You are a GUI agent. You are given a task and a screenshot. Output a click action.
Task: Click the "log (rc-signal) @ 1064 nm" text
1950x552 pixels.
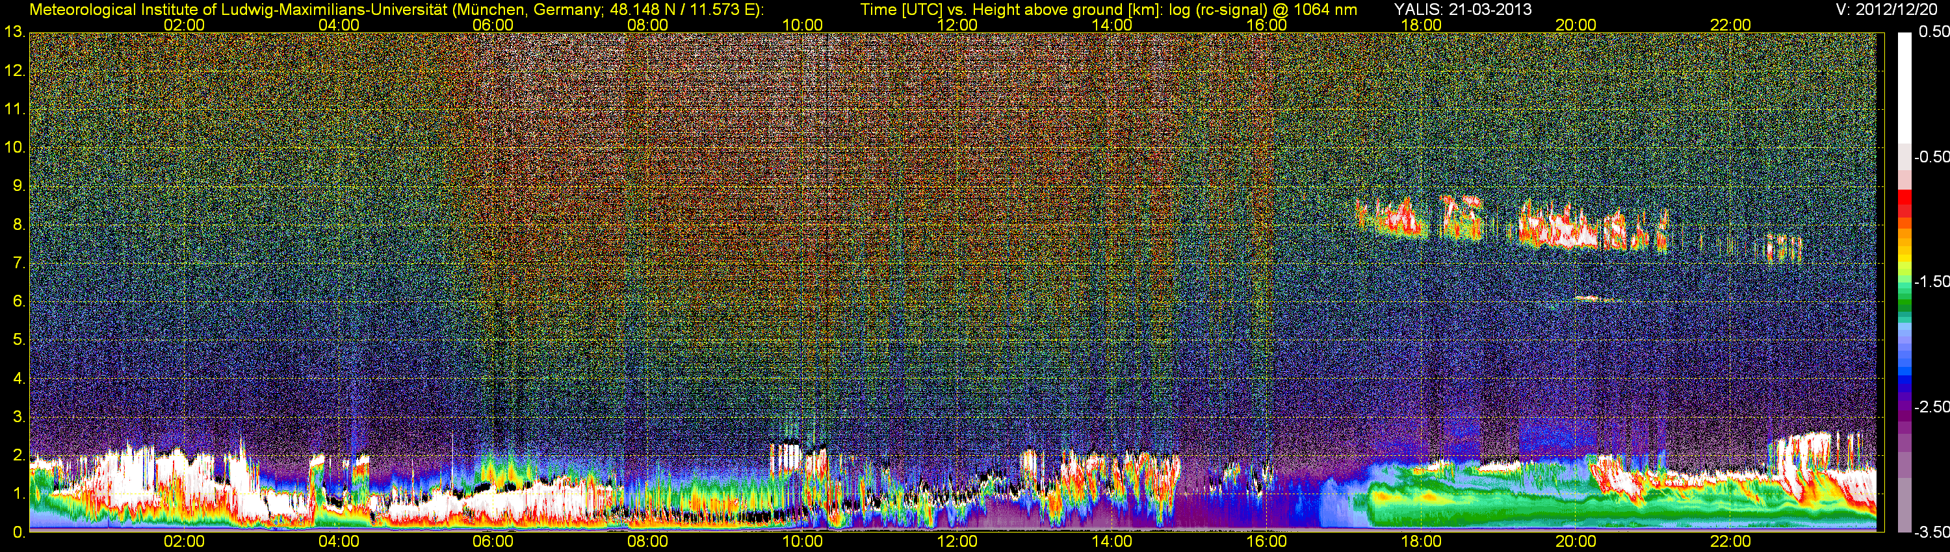click(1264, 9)
